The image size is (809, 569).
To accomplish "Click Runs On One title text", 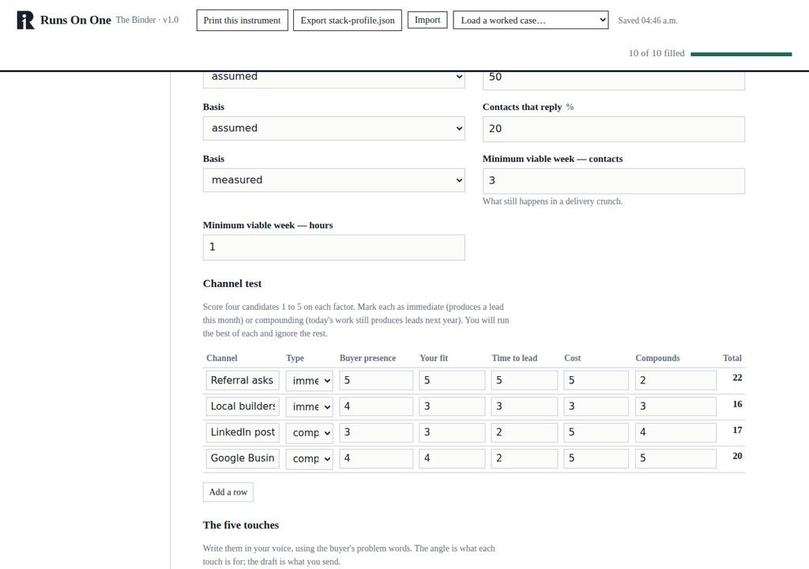I will [x=76, y=20].
